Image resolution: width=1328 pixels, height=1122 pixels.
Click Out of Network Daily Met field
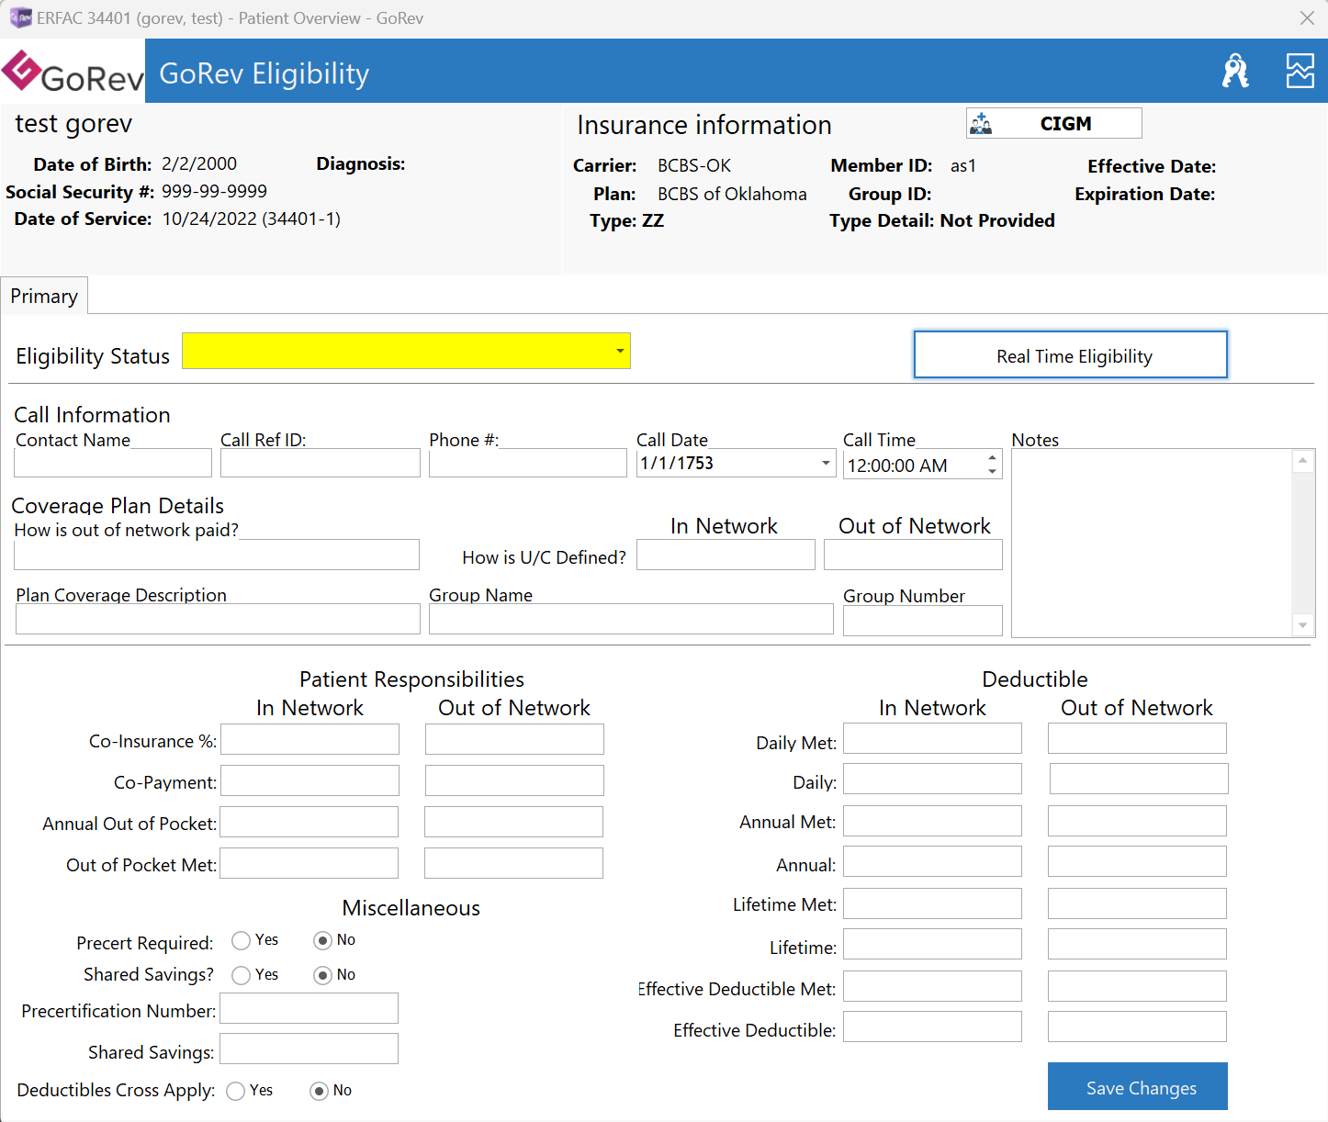coord(1137,738)
